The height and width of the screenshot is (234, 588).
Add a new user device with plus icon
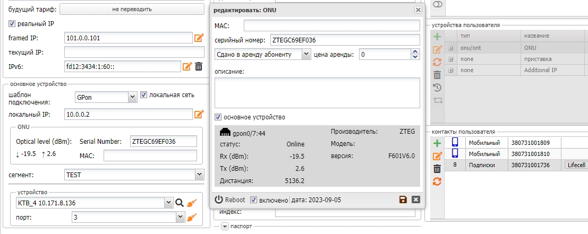437,37
